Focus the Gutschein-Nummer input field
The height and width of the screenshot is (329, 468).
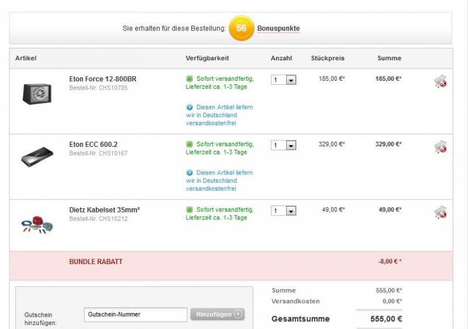136,315
